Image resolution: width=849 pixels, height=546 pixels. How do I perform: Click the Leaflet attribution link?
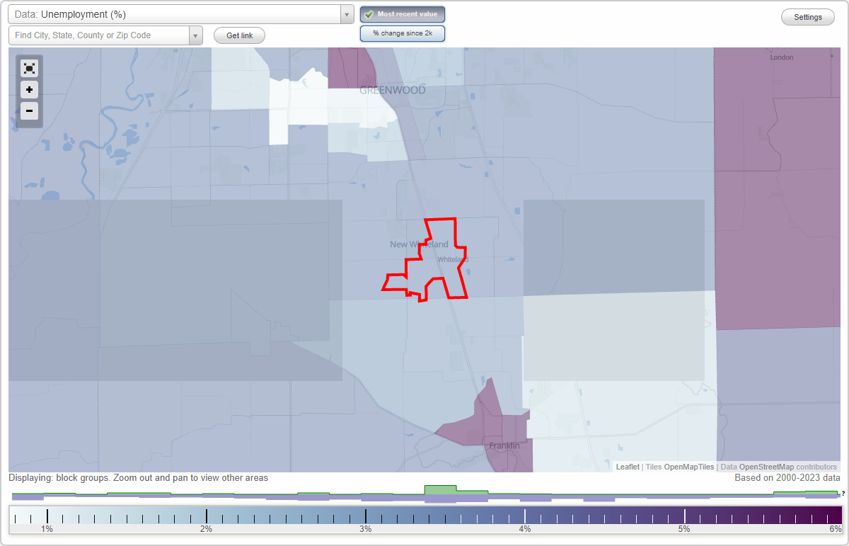tap(628, 467)
